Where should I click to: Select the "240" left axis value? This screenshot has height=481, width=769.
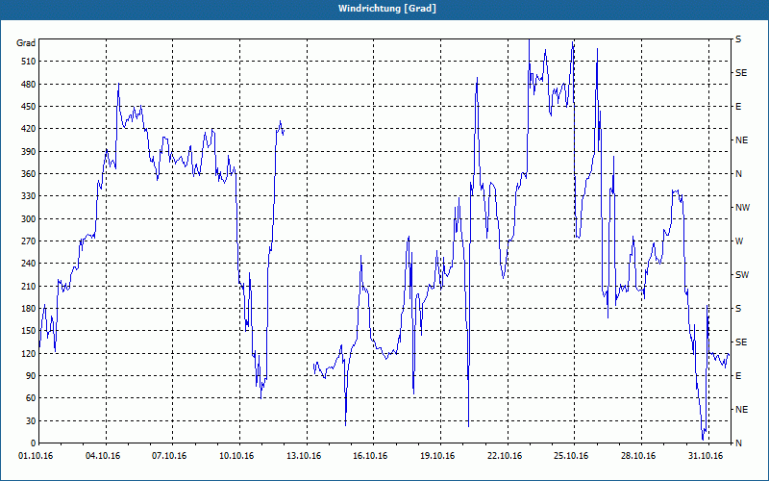(x=29, y=264)
